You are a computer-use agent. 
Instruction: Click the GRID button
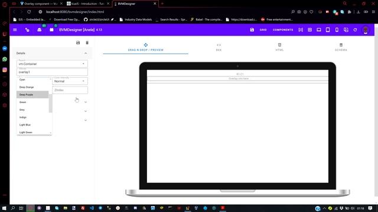pyautogui.click(x=263, y=30)
